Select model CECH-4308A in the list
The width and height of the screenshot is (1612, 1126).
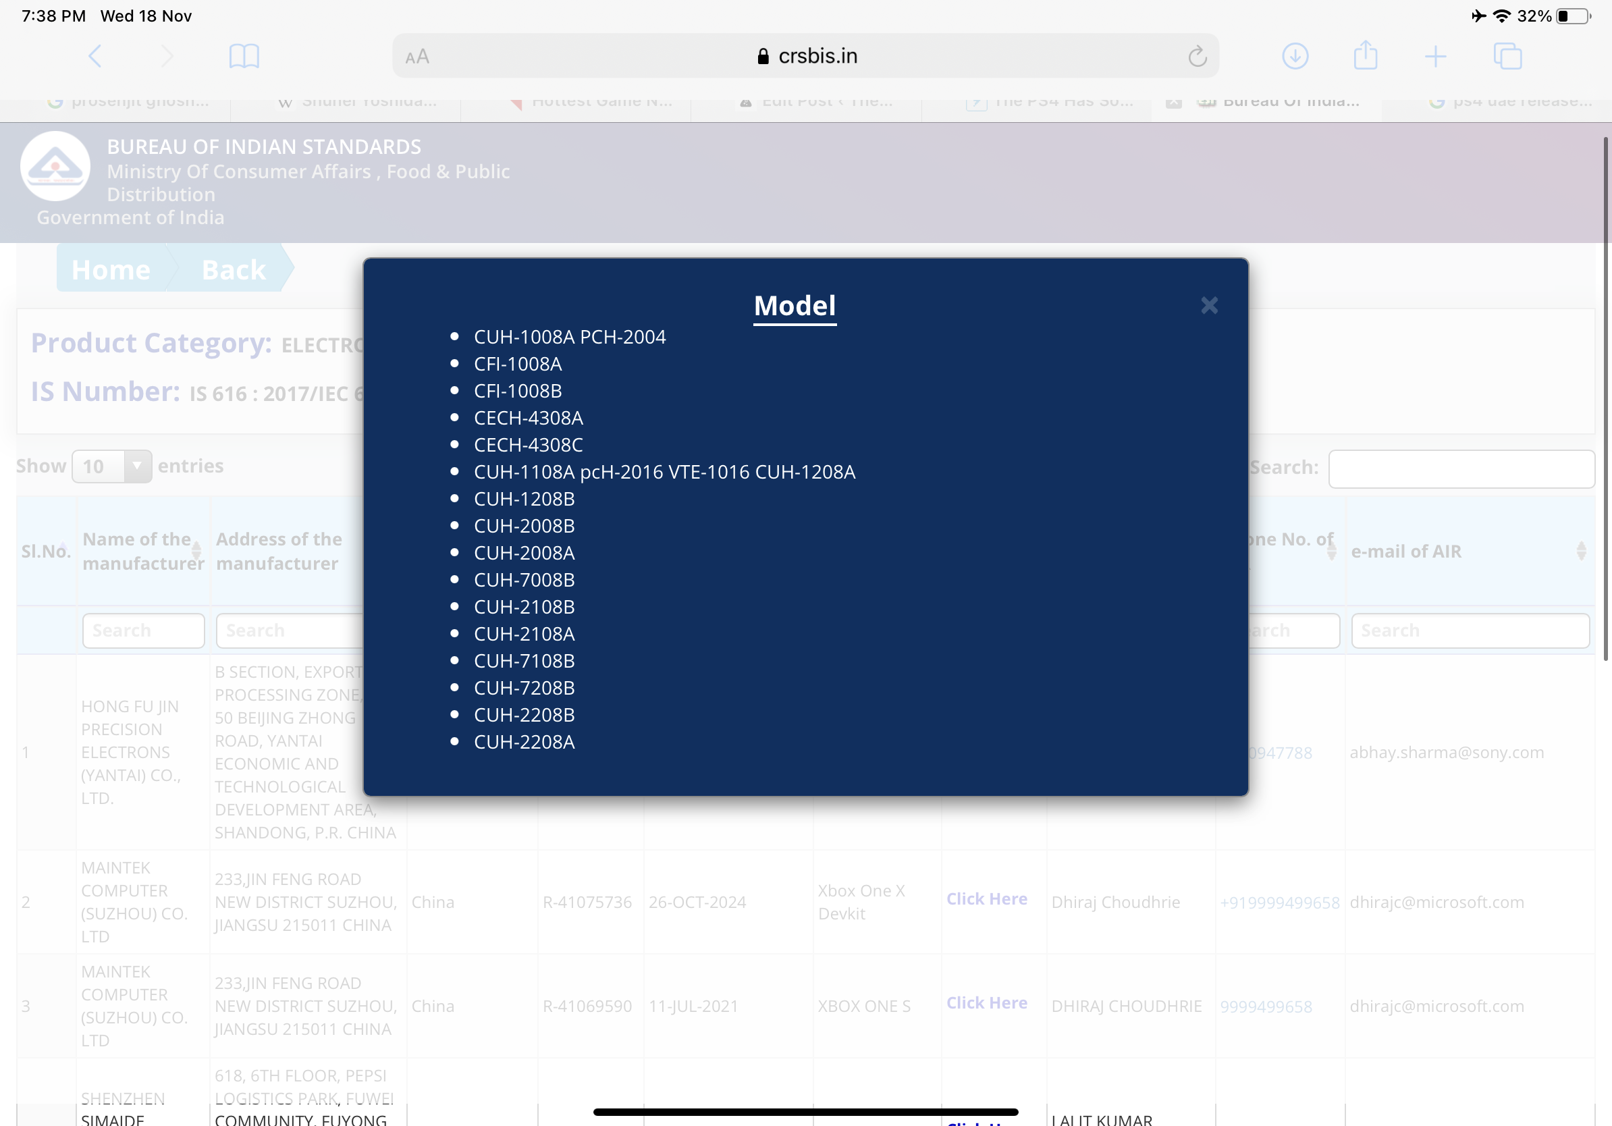pyautogui.click(x=528, y=418)
